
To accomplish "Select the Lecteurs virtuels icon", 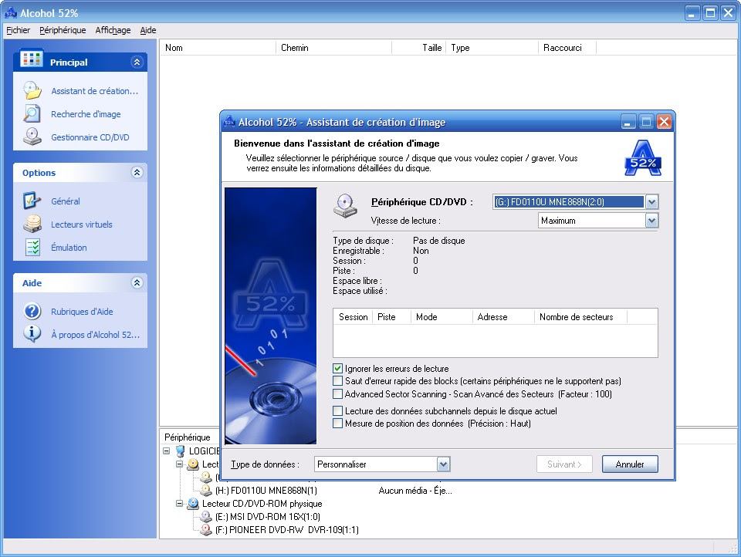I will (32, 224).
